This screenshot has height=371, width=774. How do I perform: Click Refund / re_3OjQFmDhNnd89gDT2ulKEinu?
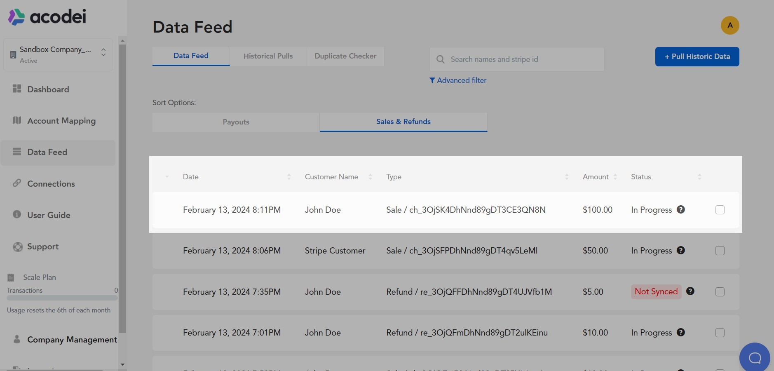point(467,333)
